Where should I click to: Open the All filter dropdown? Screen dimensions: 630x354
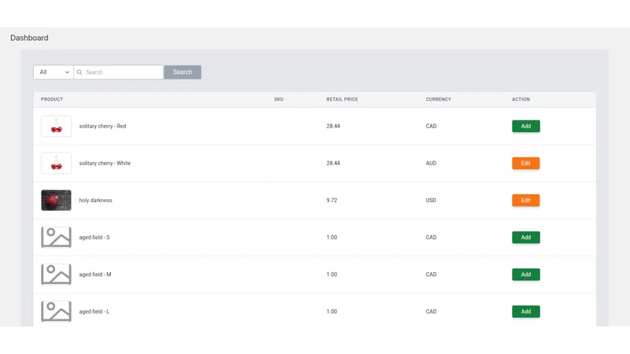pos(54,72)
